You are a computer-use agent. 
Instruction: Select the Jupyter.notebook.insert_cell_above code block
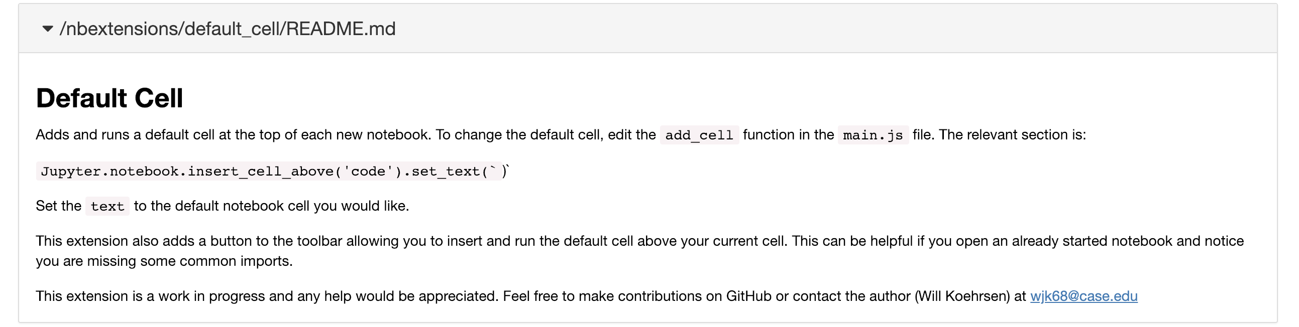coord(202,172)
